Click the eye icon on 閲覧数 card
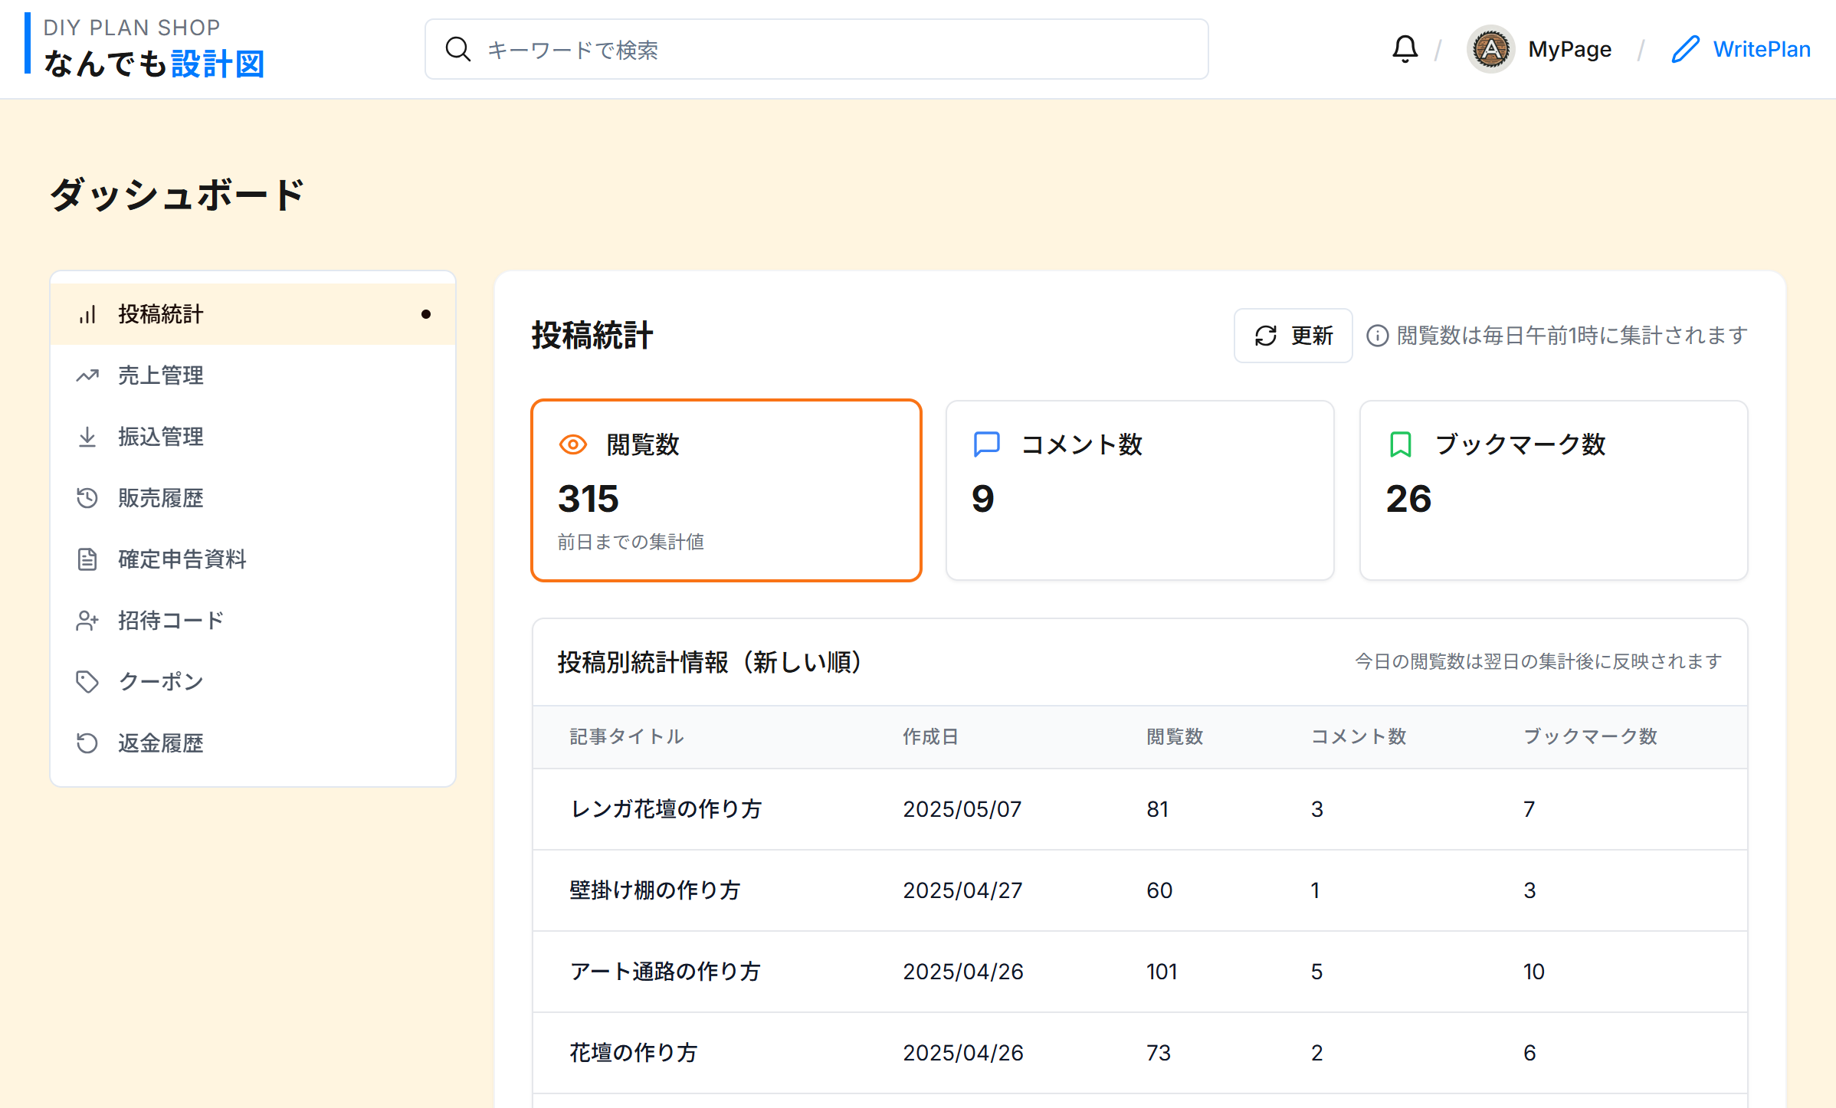Screen dimensions: 1836x1108 (573, 444)
